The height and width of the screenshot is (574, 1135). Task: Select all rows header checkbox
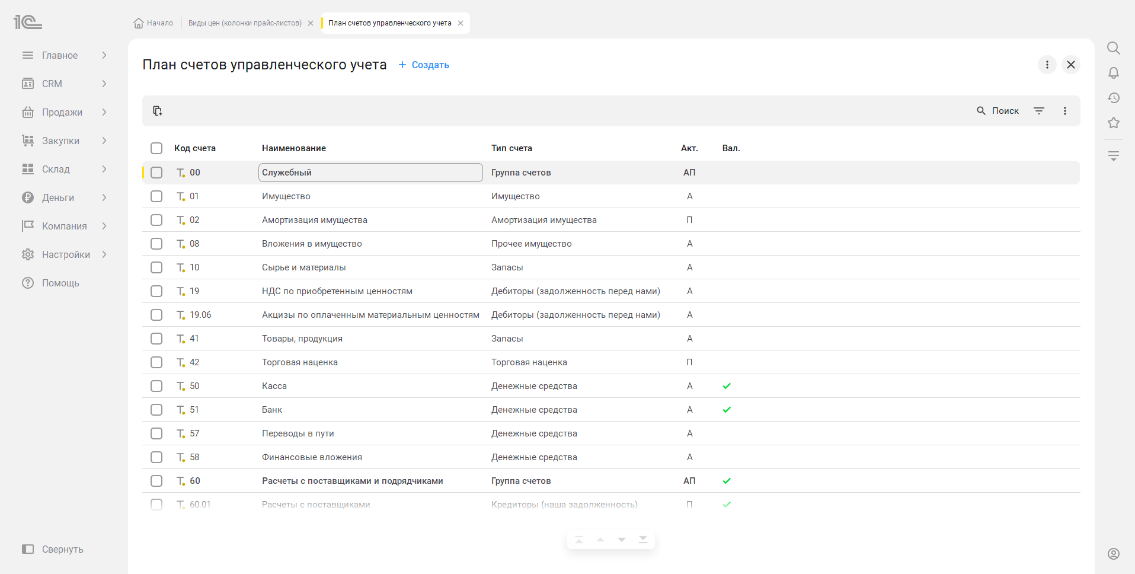click(x=156, y=148)
